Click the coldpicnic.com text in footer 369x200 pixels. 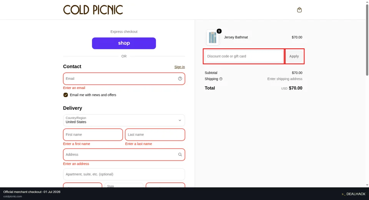click(x=12, y=197)
